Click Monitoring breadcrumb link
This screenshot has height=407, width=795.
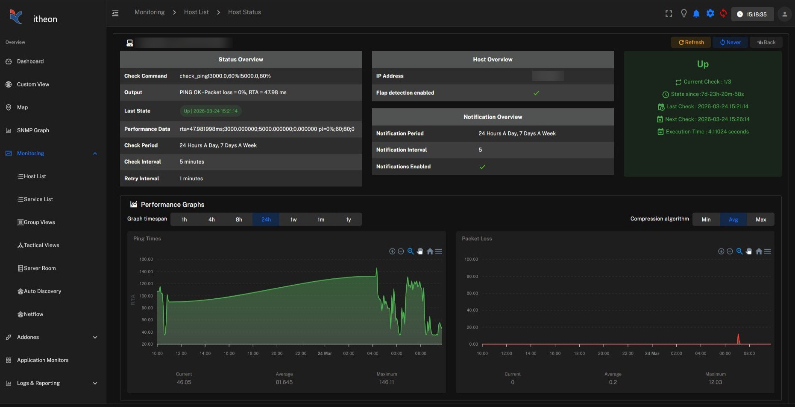tap(150, 12)
